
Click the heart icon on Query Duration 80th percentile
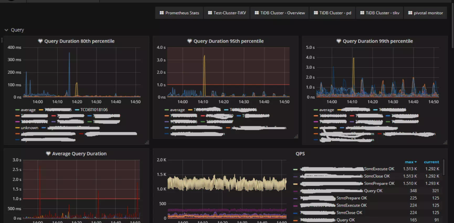coord(40,41)
